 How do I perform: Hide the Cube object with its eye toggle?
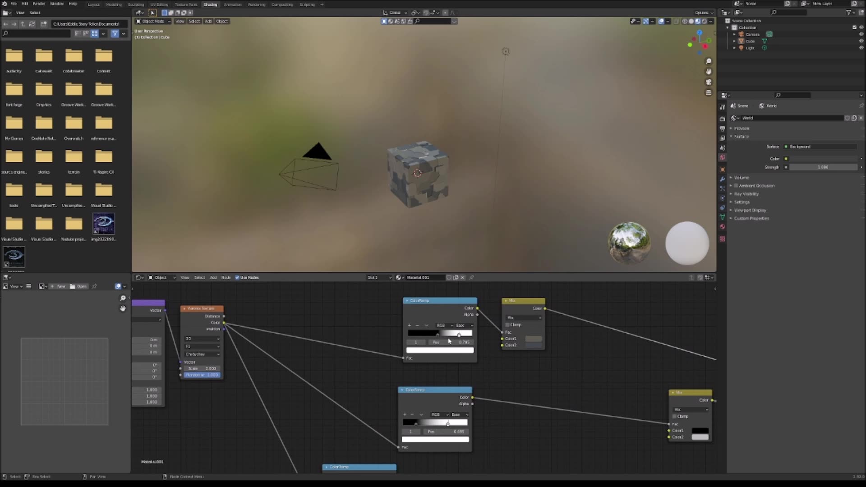pos(861,41)
